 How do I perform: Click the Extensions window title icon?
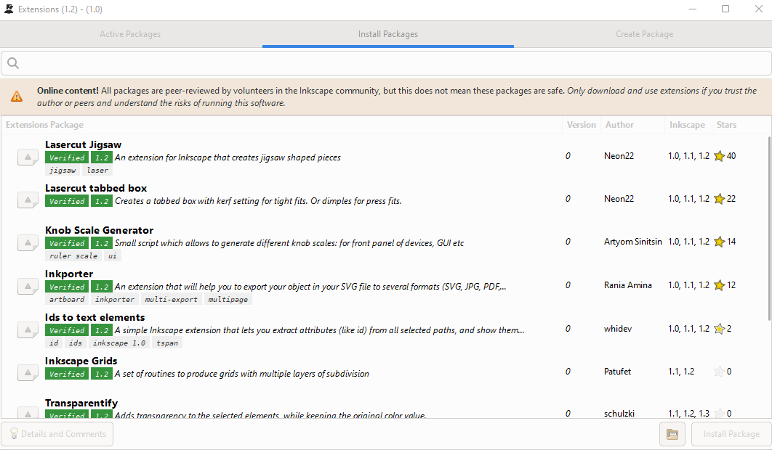[9, 9]
